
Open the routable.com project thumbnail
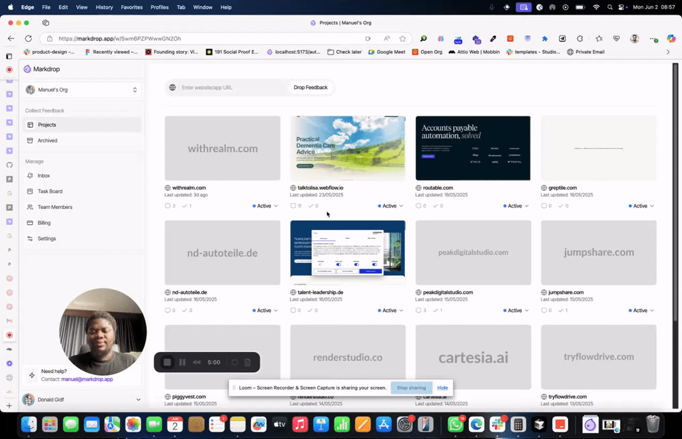[x=473, y=148]
